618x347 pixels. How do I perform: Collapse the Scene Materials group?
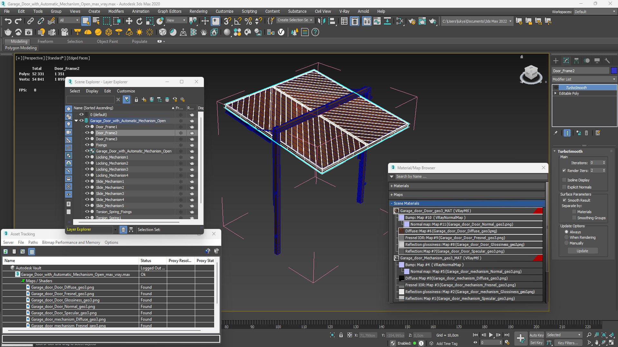[391, 203]
